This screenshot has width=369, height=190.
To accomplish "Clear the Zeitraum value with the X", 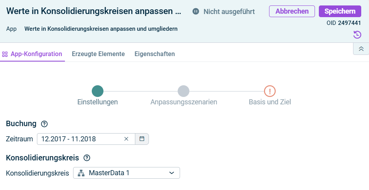I will tap(126, 139).
